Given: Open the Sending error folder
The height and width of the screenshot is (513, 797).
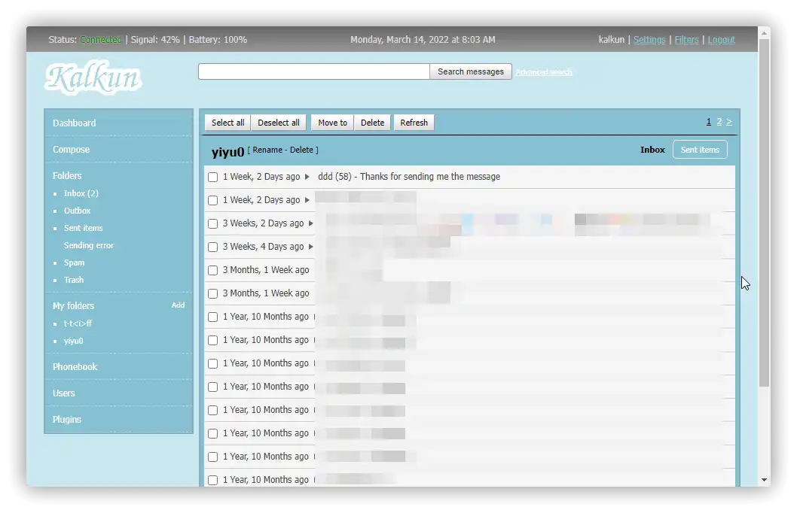Looking at the screenshot, I should [89, 245].
